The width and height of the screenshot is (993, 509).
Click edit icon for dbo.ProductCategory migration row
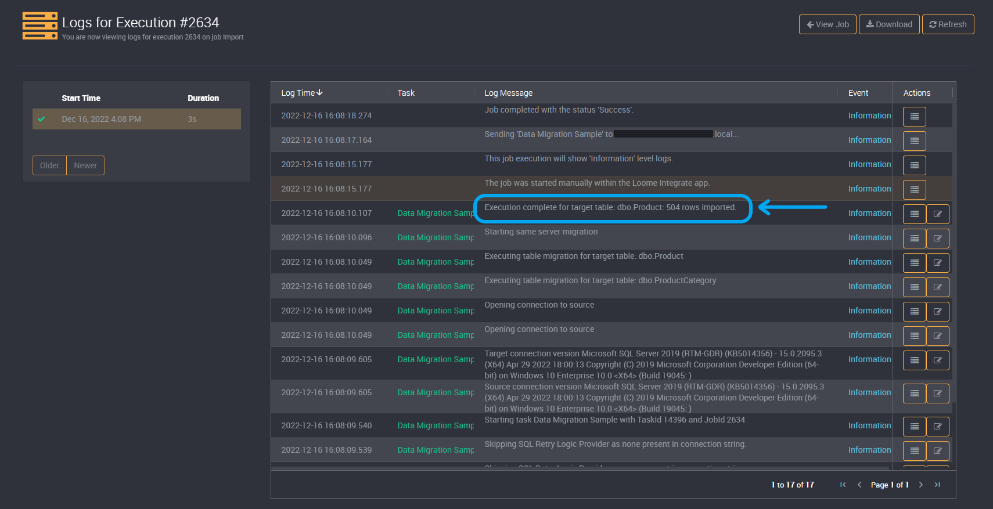(938, 287)
